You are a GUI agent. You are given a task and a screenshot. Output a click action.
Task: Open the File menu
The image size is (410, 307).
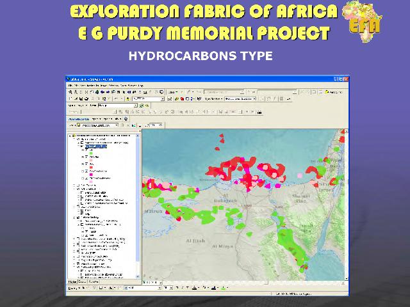(x=70, y=85)
